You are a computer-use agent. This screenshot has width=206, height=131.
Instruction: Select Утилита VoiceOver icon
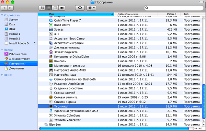click(51, 120)
